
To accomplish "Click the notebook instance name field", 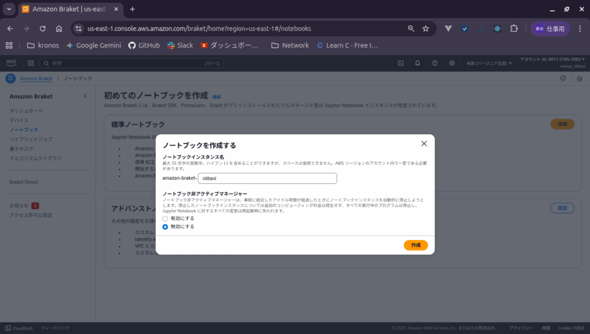I will [x=267, y=179].
